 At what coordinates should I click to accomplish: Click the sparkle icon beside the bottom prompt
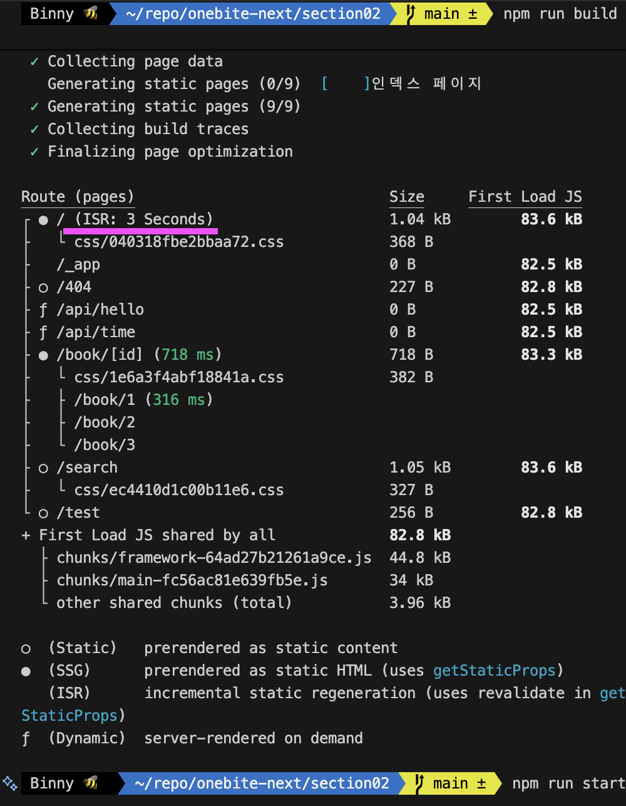(10, 782)
